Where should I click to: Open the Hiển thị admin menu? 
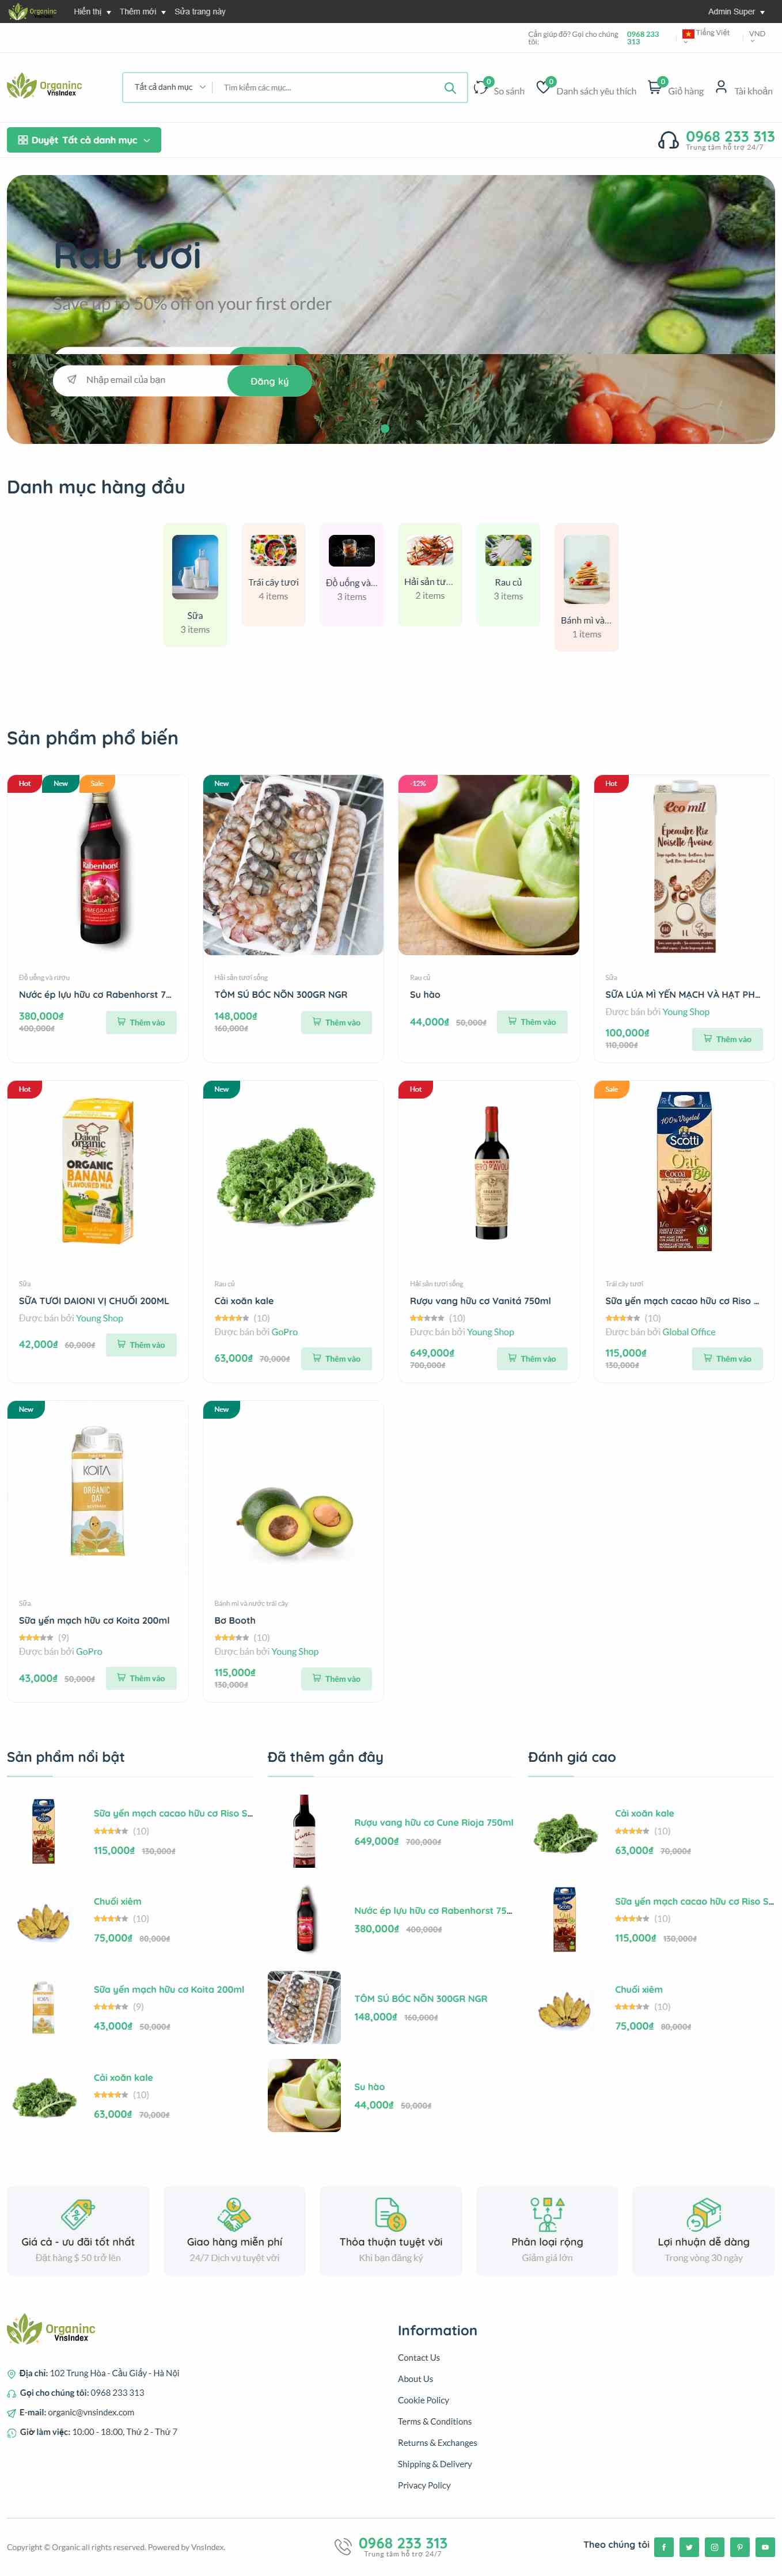(x=92, y=12)
